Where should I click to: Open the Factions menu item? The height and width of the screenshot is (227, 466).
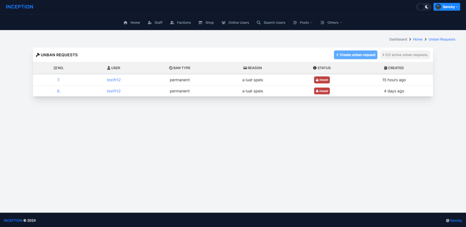pos(180,22)
